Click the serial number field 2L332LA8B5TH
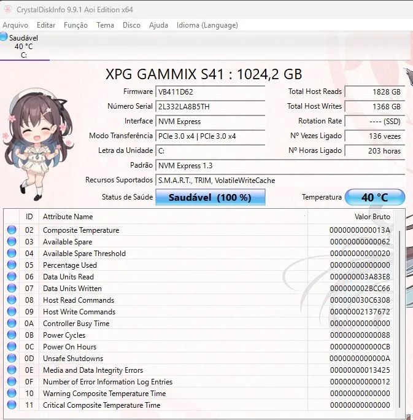Image resolution: width=413 pixels, height=420 pixels. [210, 107]
